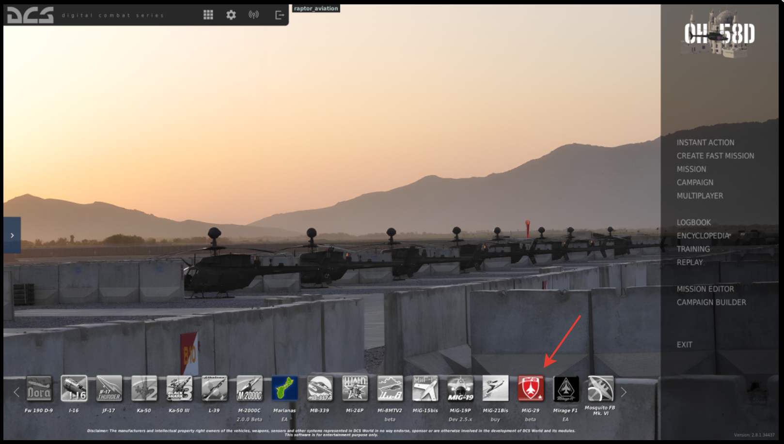The height and width of the screenshot is (444, 784).
Task: Open Replay
Action: coord(690,262)
